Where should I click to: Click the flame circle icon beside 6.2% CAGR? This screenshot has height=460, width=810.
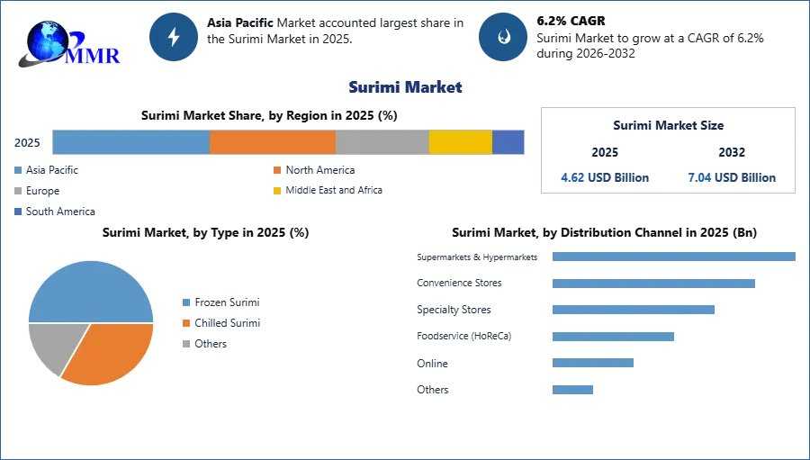[503, 37]
